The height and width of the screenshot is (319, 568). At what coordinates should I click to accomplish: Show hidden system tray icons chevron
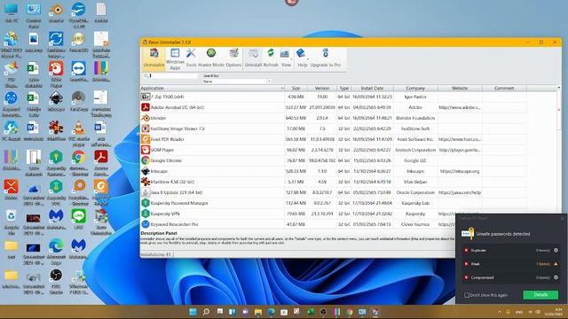[500, 312]
